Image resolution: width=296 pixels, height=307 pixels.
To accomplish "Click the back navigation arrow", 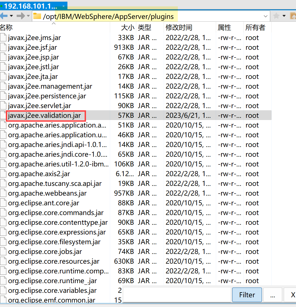I will 4,16.
